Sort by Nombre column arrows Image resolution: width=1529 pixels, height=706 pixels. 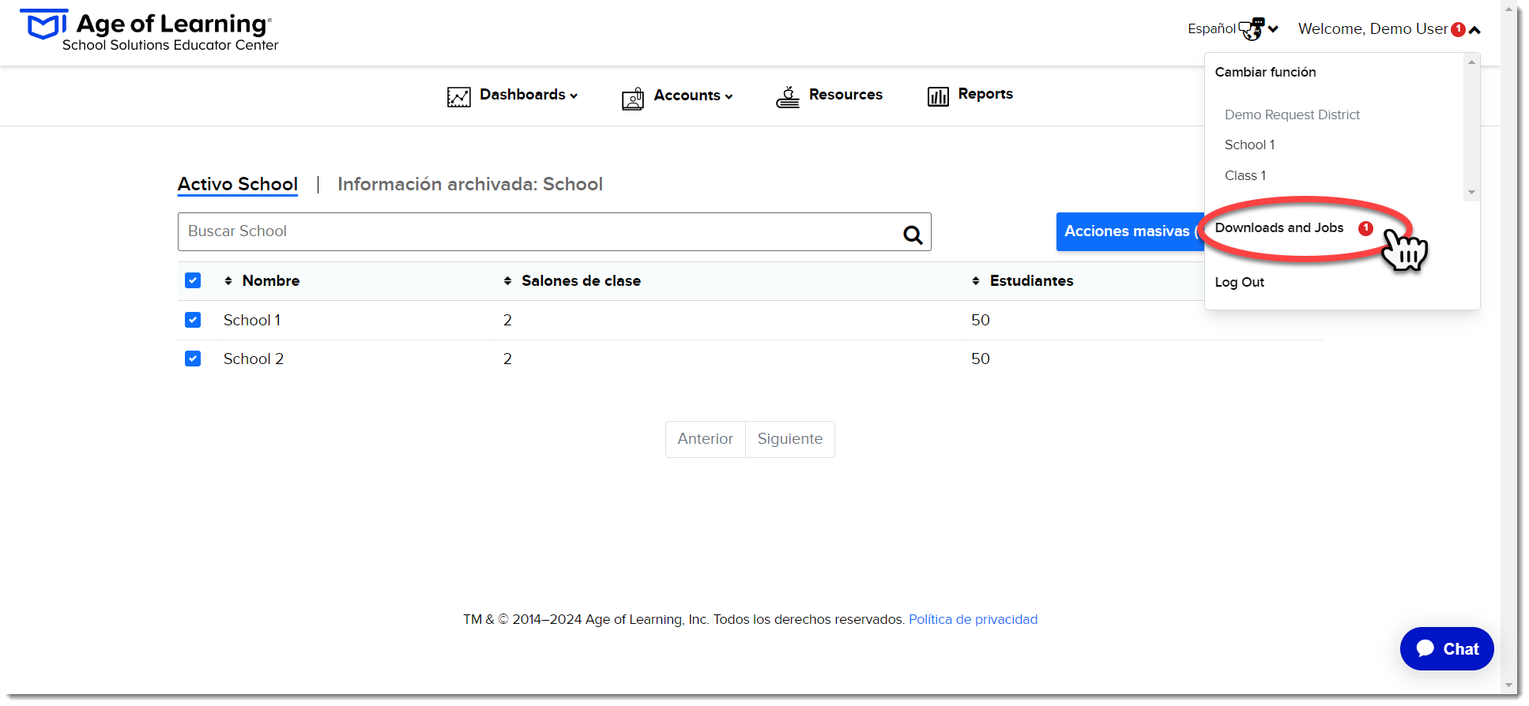point(228,280)
